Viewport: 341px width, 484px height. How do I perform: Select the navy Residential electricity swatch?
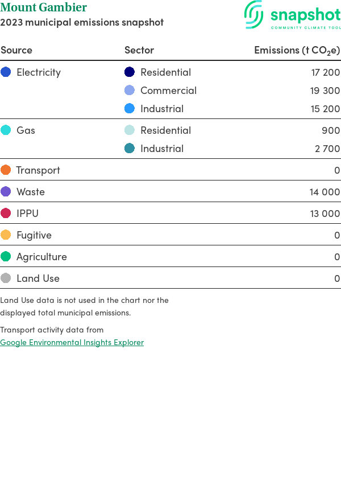pyautogui.click(x=130, y=72)
